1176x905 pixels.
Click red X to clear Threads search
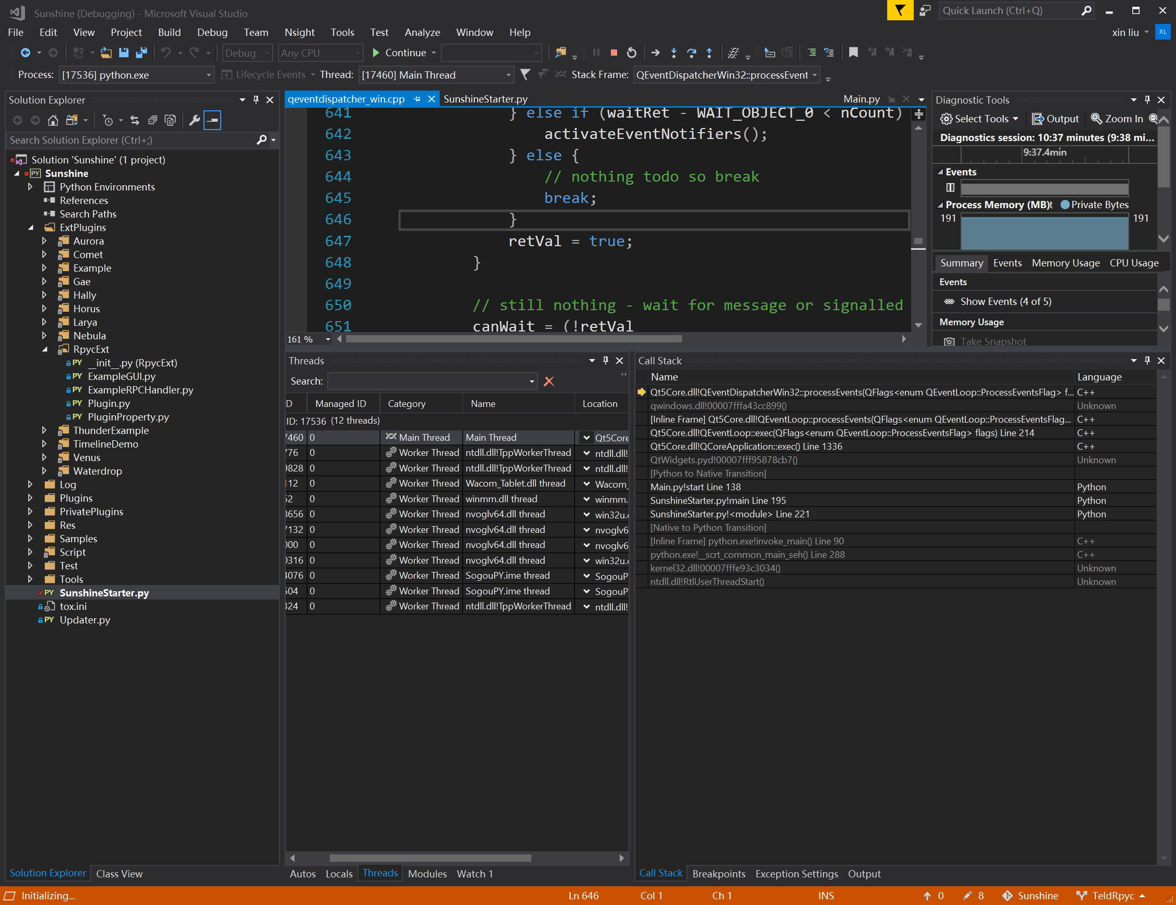pyautogui.click(x=548, y=381)
